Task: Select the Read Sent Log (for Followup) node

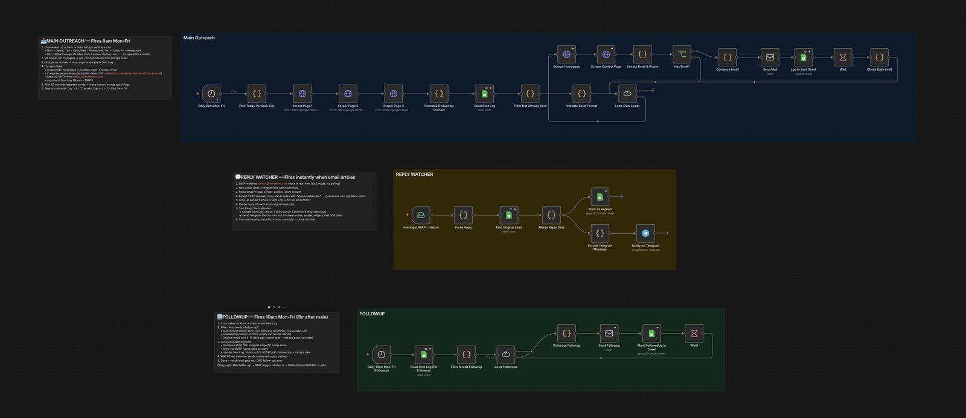Action: (424, 355)
